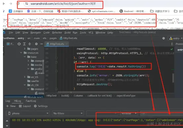The width and height of the screenshot is (183, 128).
Task: Open the phone device dropdown
Action: coord(28,113)
